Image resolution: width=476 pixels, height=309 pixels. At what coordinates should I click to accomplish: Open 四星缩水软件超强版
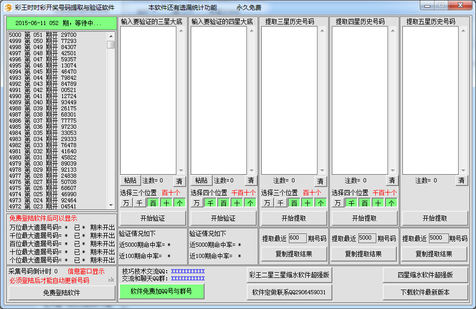coord(425,275)
